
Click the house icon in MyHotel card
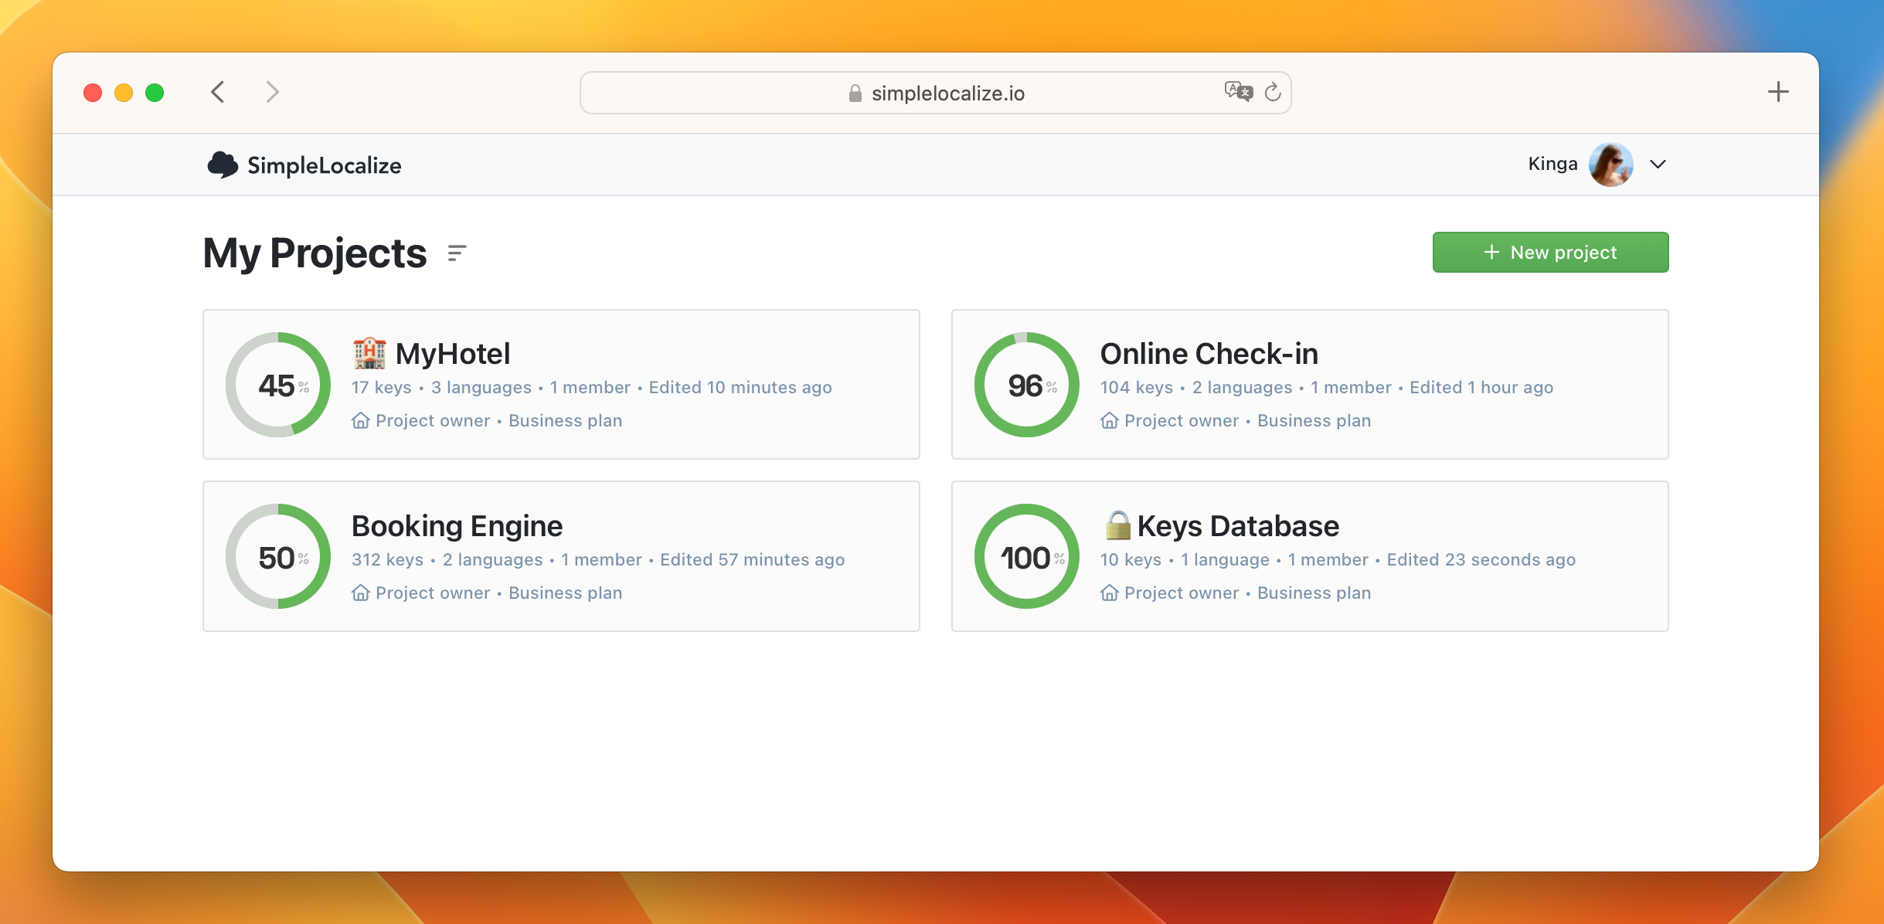point(360,420)
